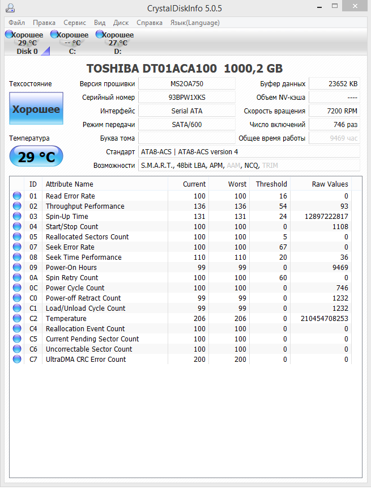The width and height of the screenshot is (371, 490).
Task: Click serial number field 93BPW1XKS
Action: (186, 98)
